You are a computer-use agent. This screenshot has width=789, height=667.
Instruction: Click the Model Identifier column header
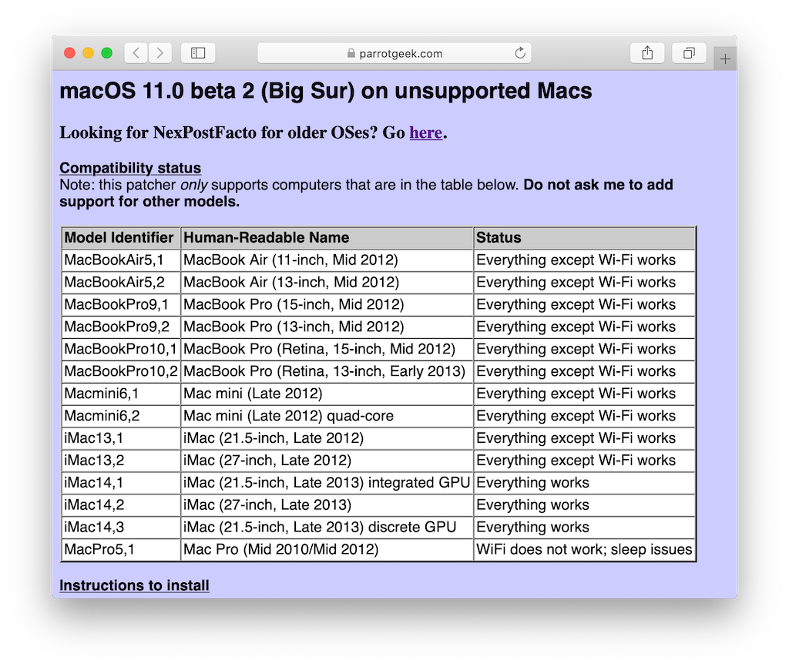pyautogui.click(x=121, y=237)
